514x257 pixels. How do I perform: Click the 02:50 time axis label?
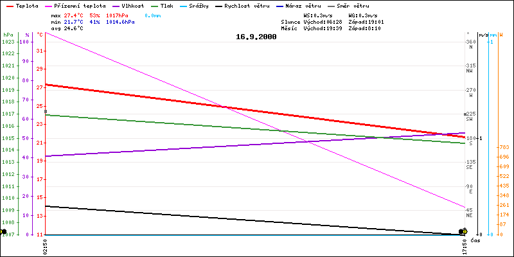pyautogui.click(x=45, y=247)
